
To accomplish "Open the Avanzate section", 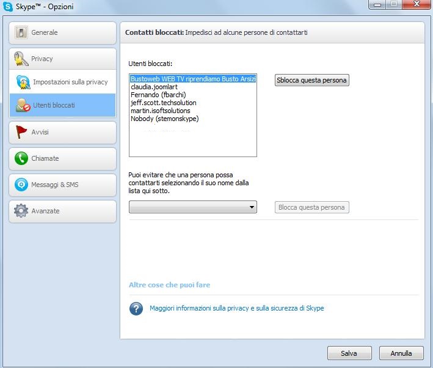I will (x=62, y=212).
